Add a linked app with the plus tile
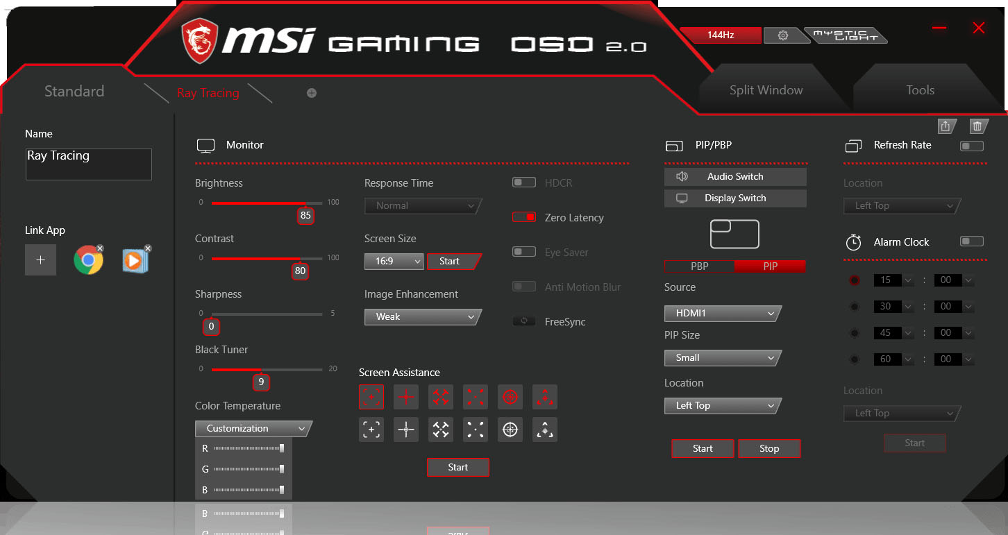Image resolution: width=1008 pixels, height=535 pixels. coord(41,260)
